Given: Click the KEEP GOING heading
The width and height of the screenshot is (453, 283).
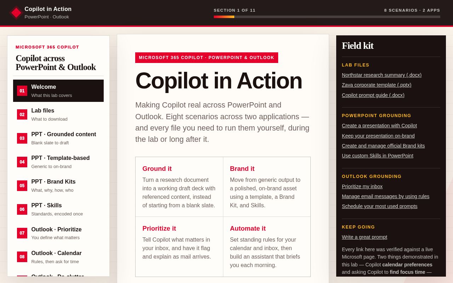Looking at the screenshot, I should 358,227.
